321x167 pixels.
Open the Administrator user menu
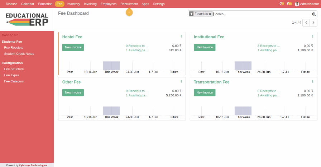(x=307, y=4)
